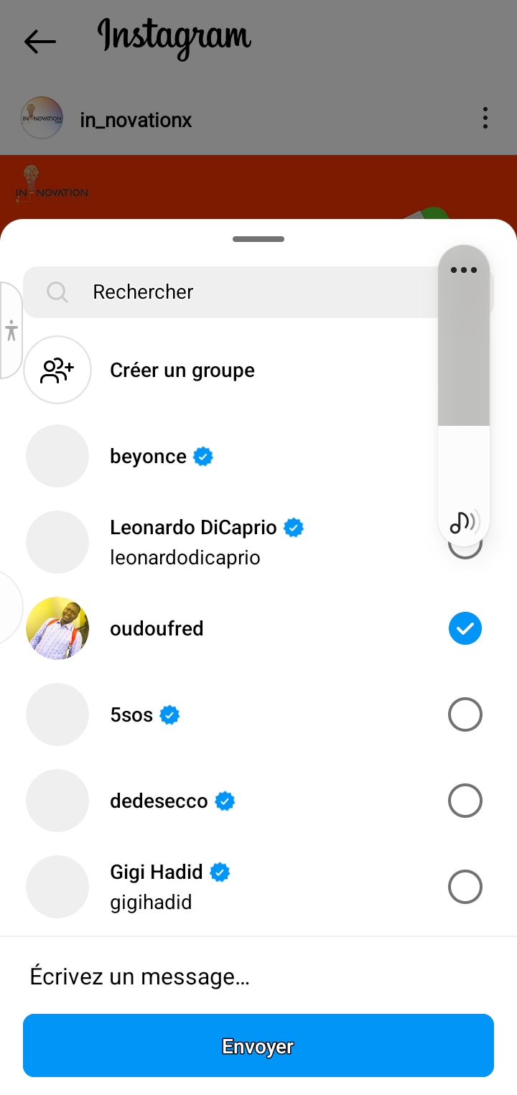Select the dedesecco recipient circle
Screen dimensions: 517x1095
point(465,801)
